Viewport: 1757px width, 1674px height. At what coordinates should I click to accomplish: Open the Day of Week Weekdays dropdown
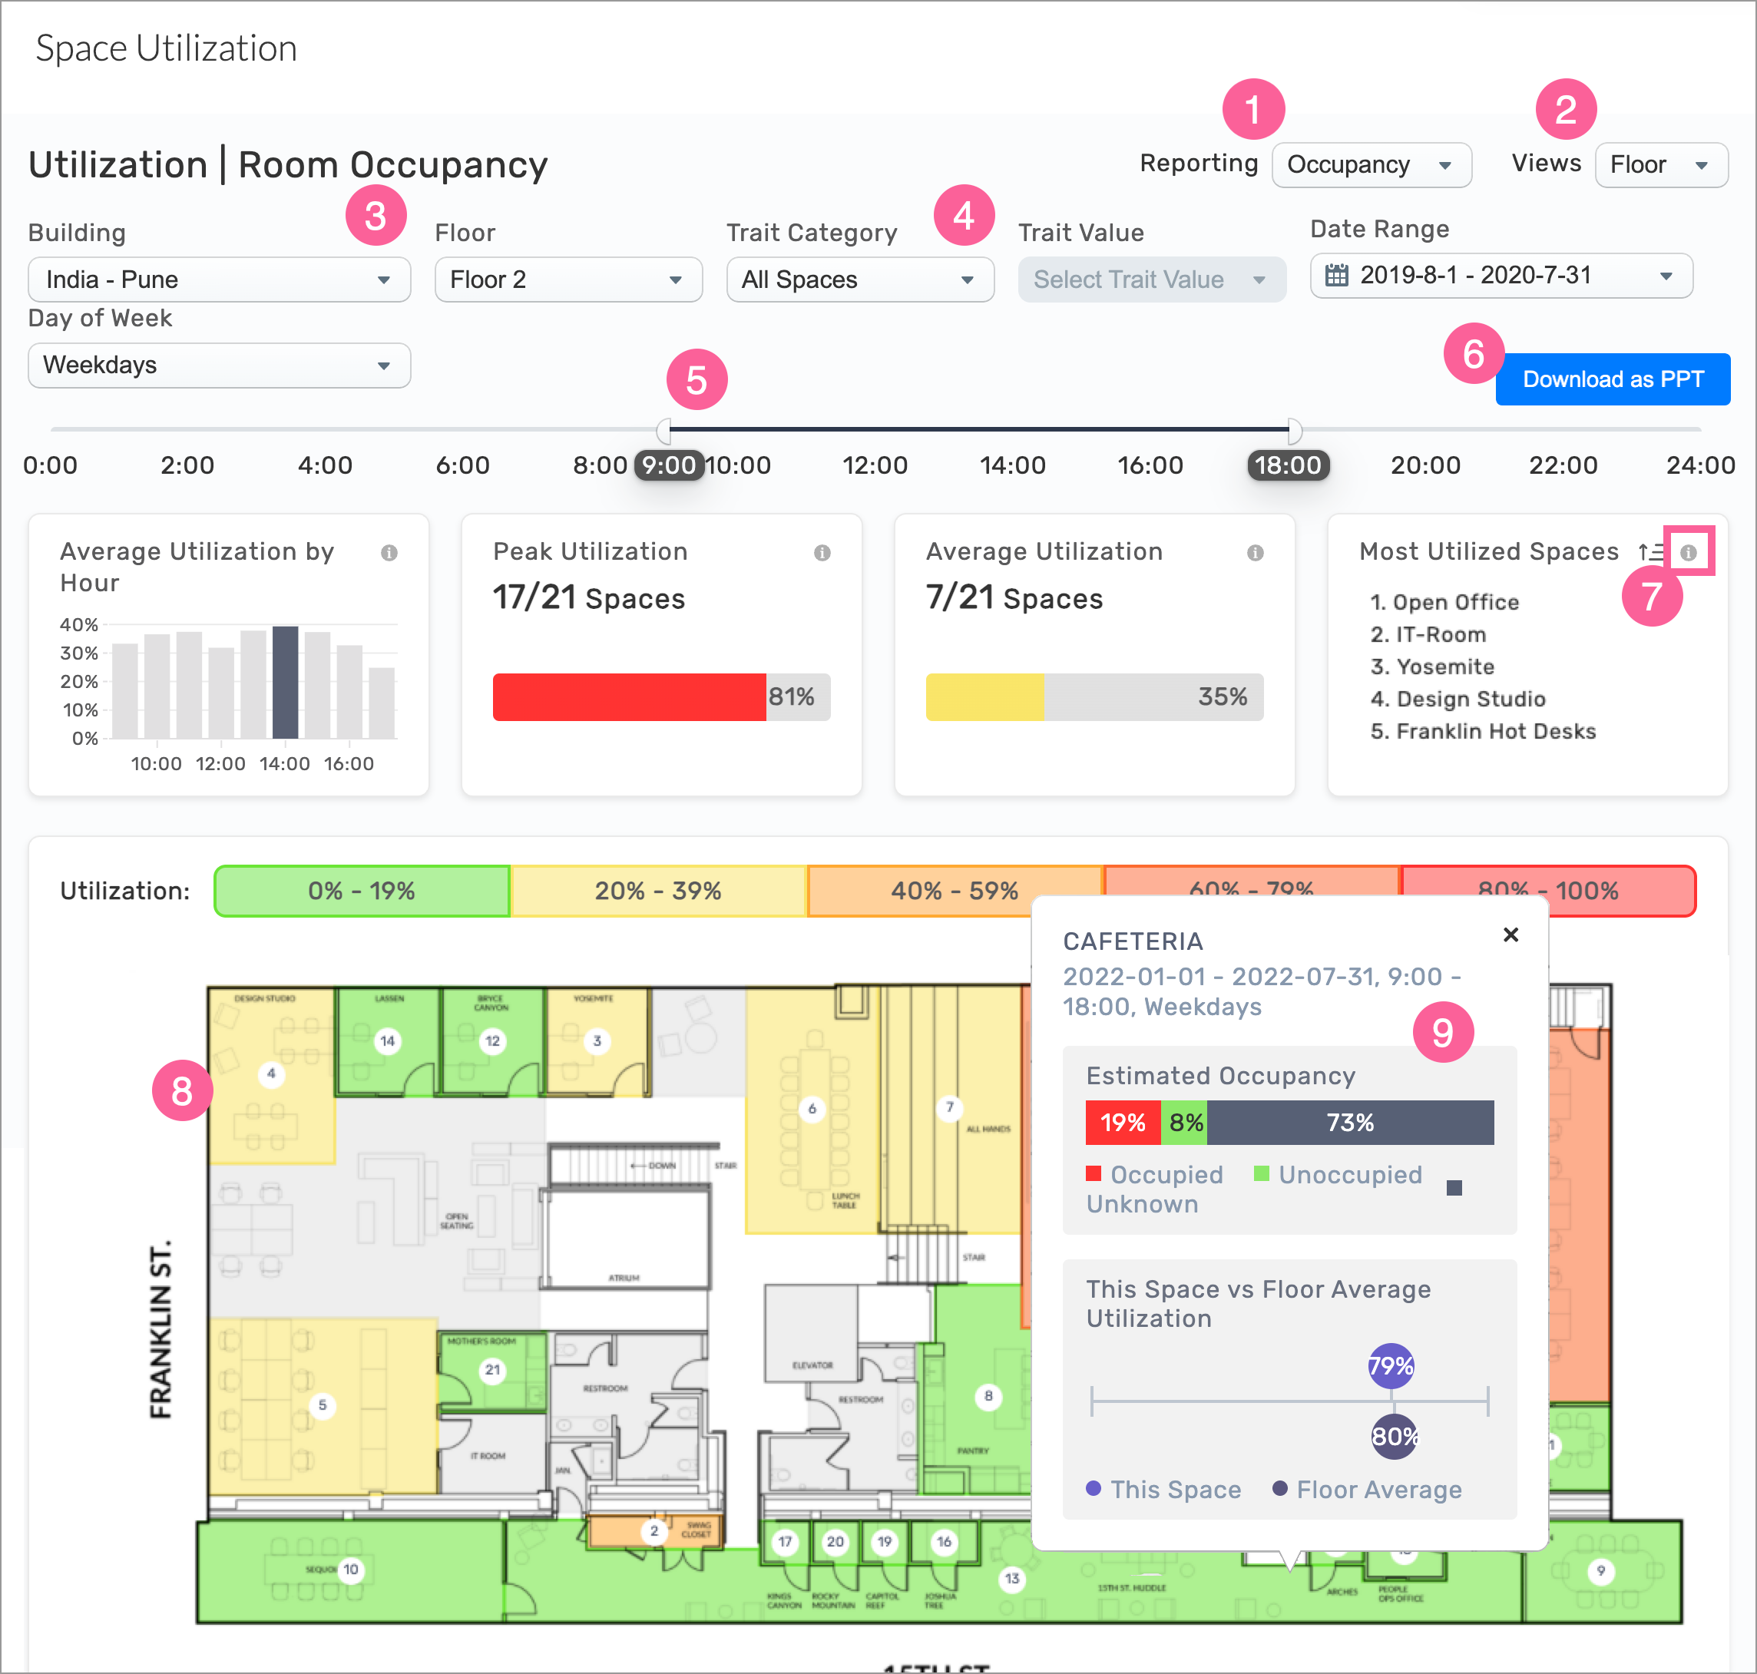219,365
